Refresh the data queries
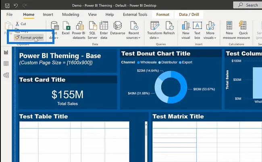 (169, 28)
